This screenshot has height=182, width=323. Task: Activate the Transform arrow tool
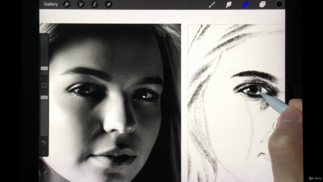point(109,5)
